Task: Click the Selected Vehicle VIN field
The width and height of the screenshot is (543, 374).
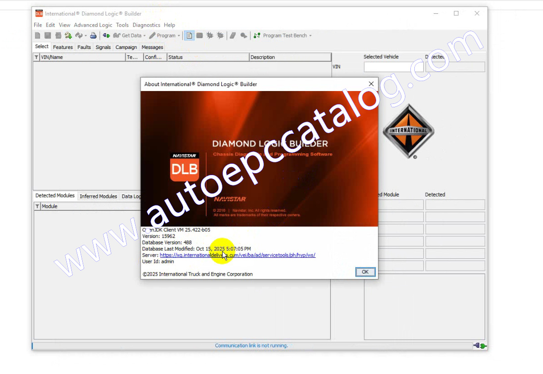Action: (x=394, y=67)
